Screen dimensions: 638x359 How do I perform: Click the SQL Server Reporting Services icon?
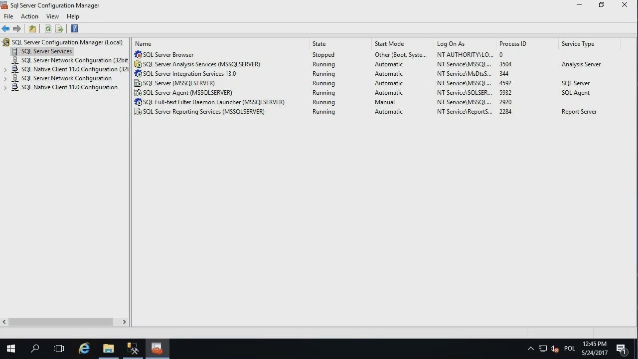tap(138, 112)
